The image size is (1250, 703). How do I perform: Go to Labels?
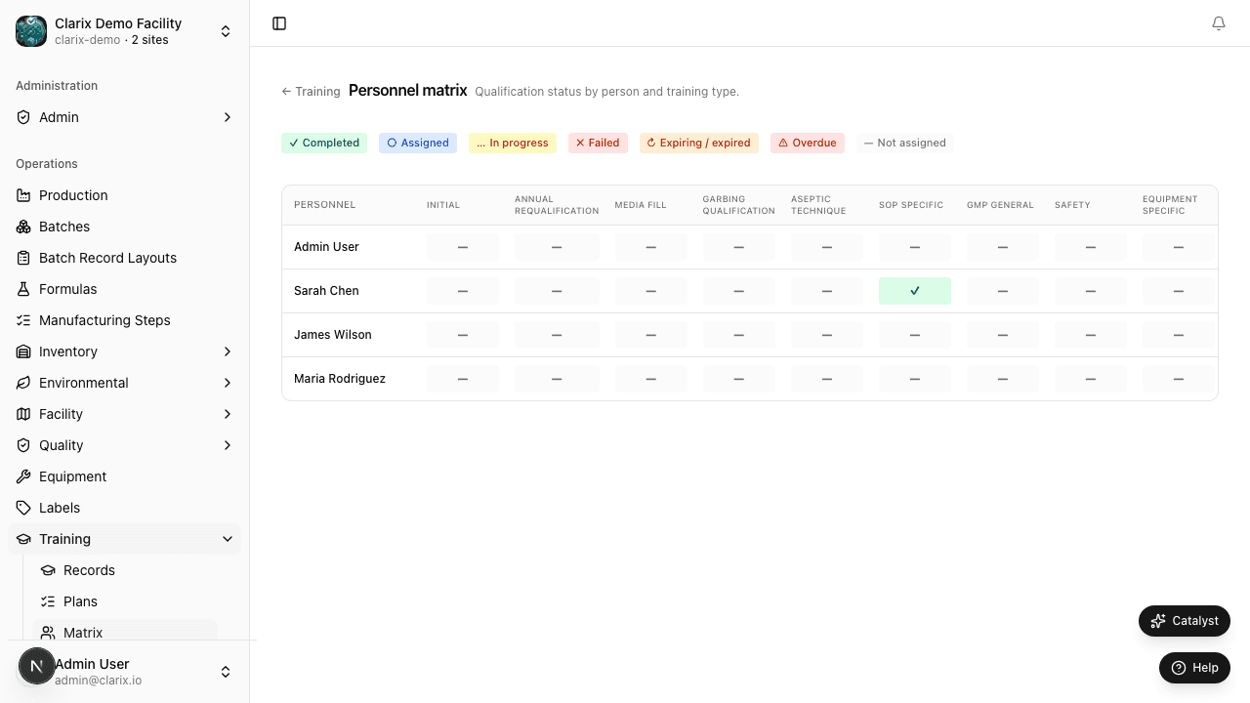(x=125, y=508)
